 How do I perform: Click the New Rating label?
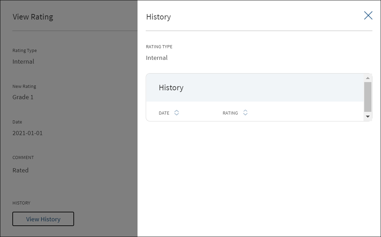[24, 86]
